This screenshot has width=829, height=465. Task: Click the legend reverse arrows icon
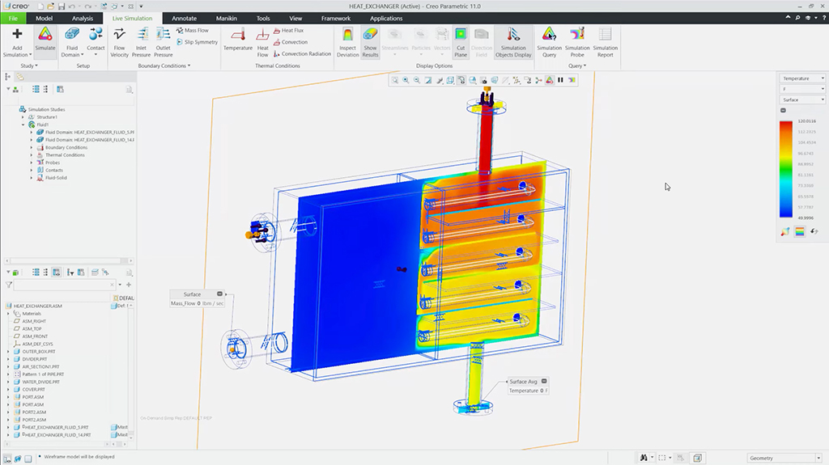814,231
